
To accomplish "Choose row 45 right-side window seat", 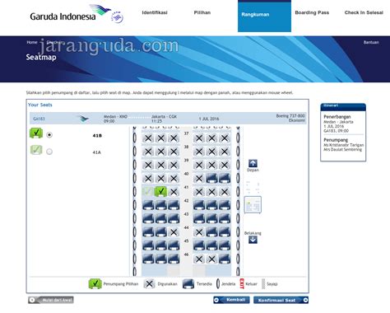I will (x=225, y=245).
